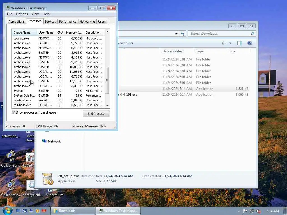Select svchost.exe row using 25,408 K
The height and width of the screenshot is (215, 287).
(x=59, y=48)
